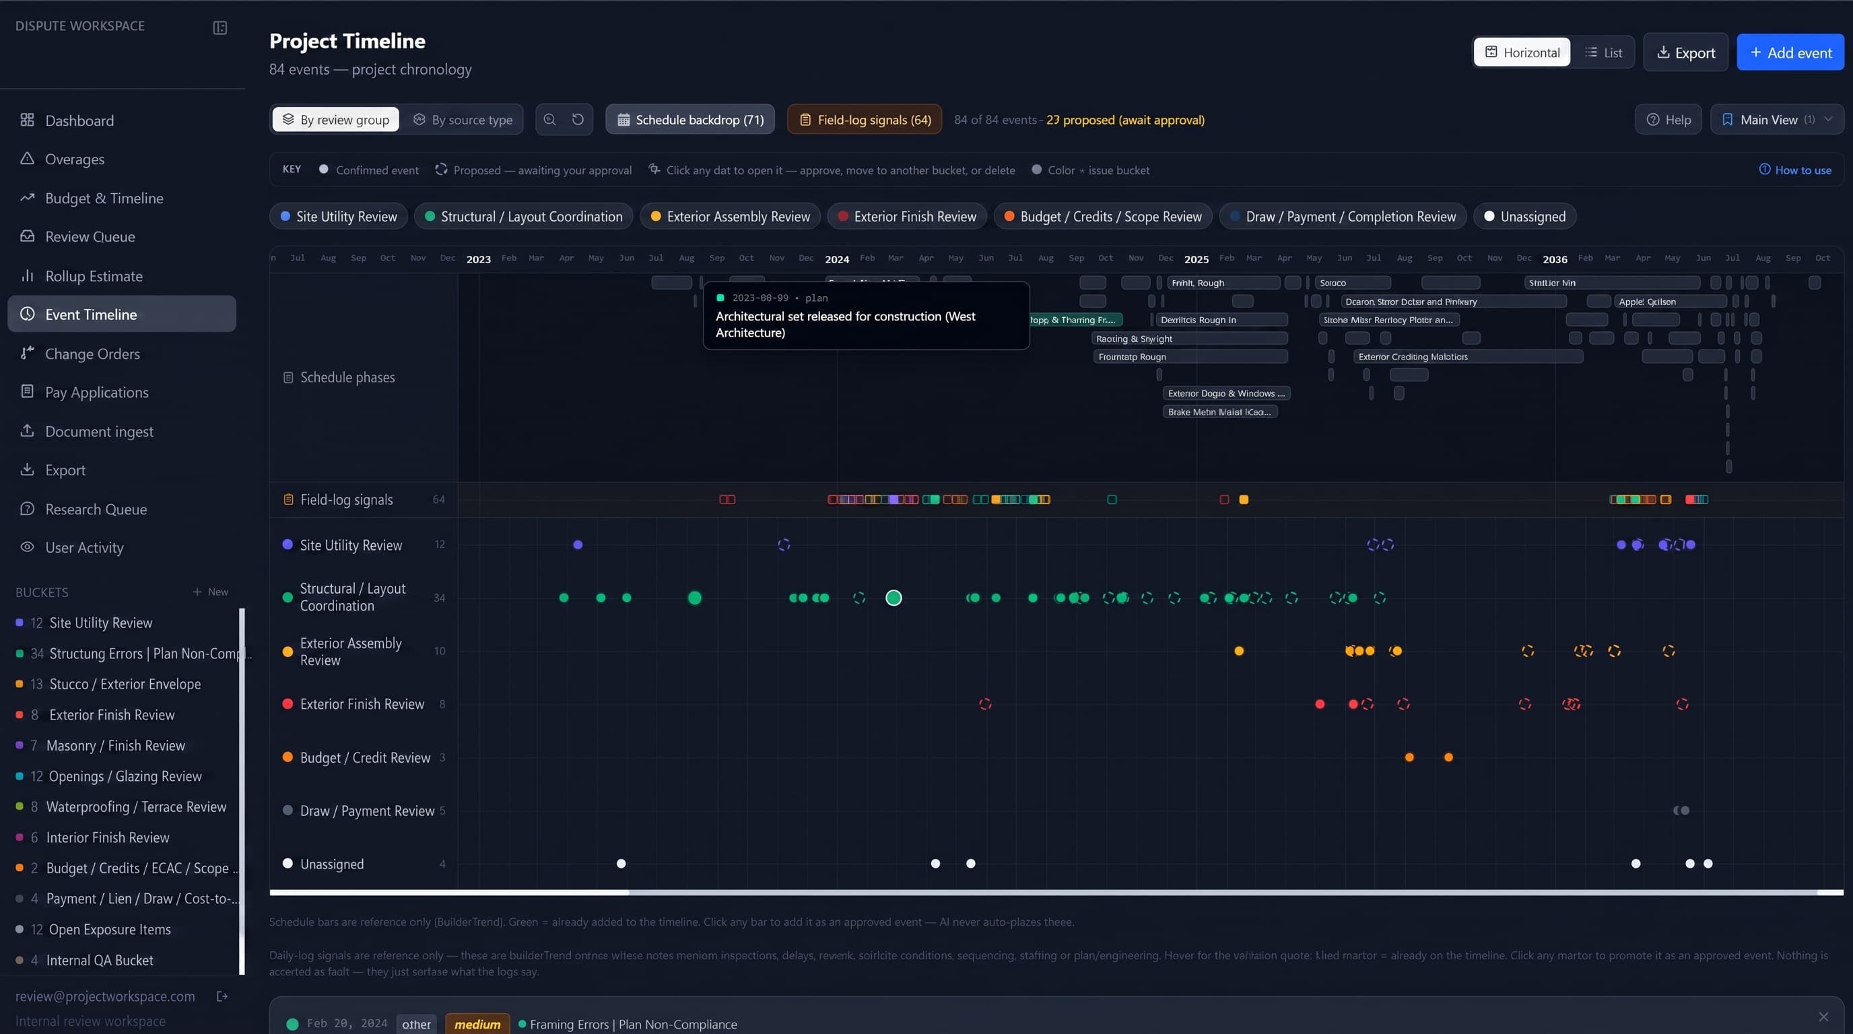This screenshot has width=1853, height=1034.
Task: Add a New bucket
Action: (x=211, y=592)
